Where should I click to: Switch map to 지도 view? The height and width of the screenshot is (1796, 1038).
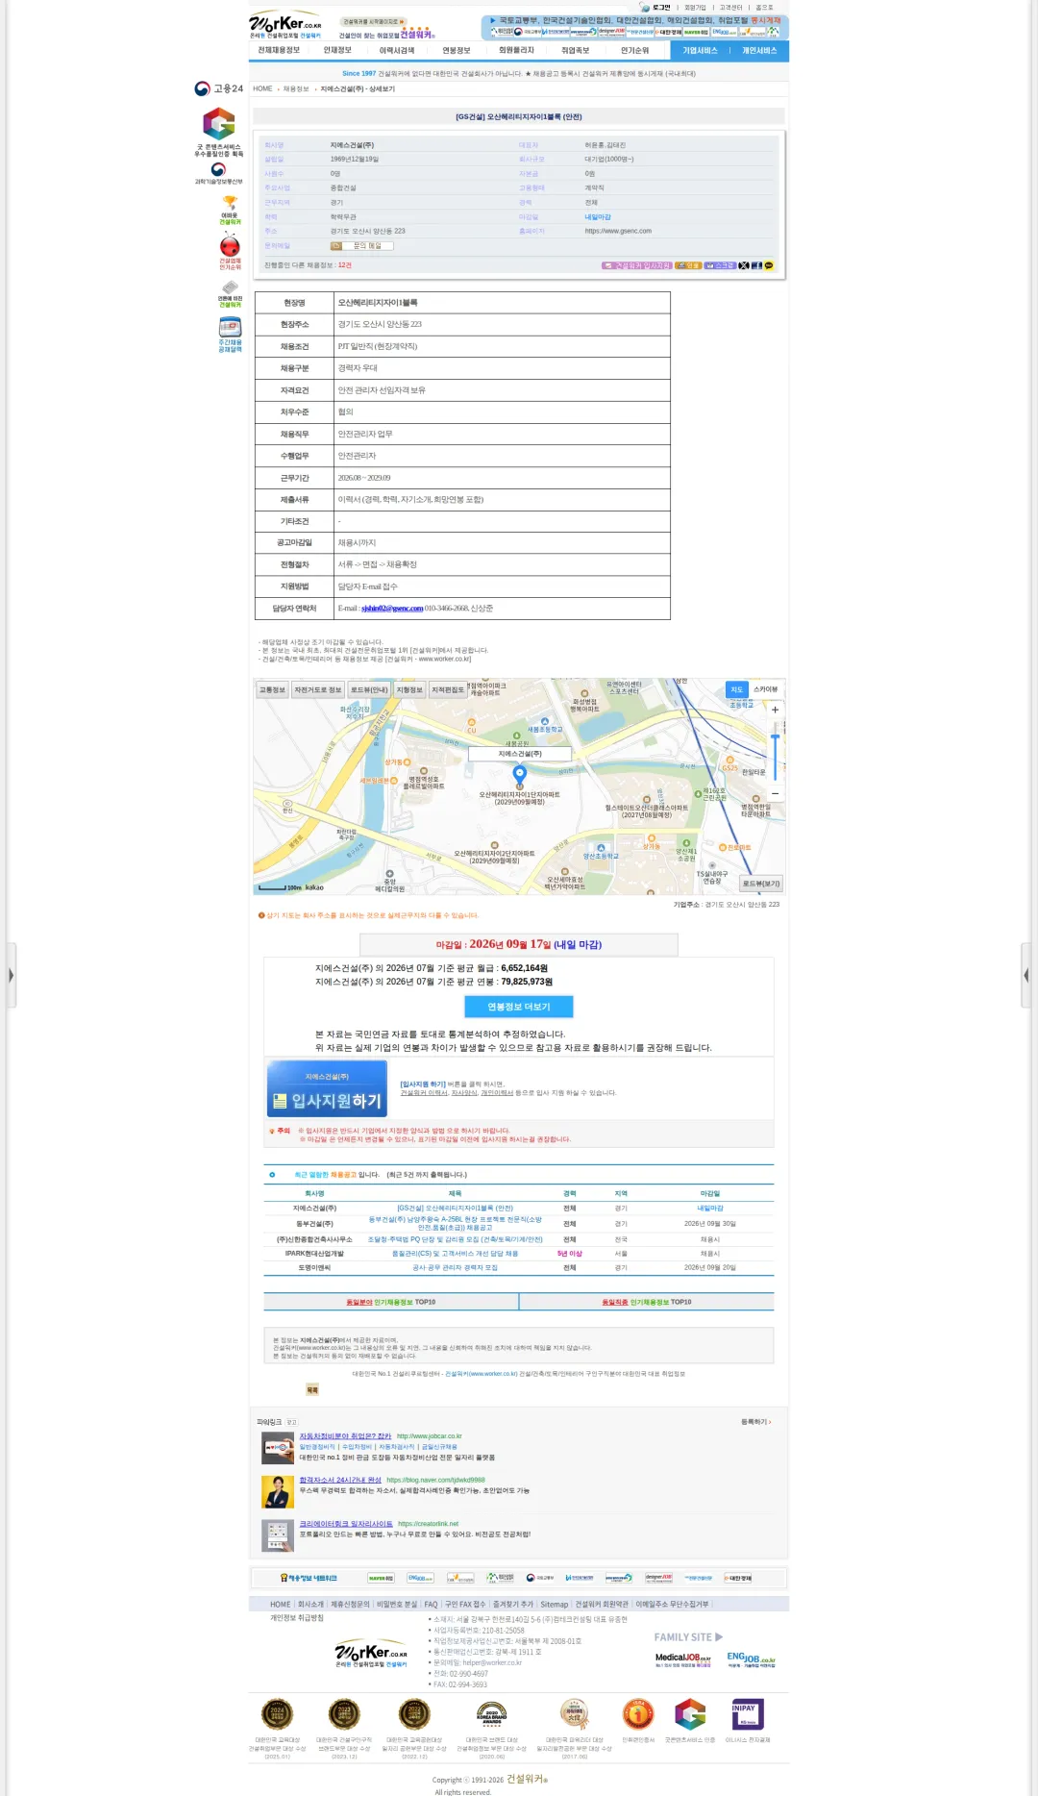click(736, 689)
